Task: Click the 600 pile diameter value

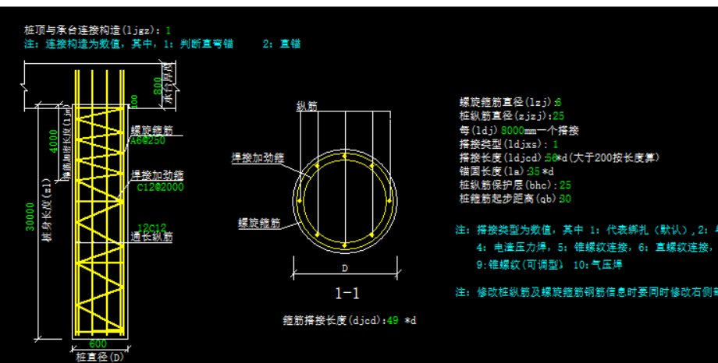Action: tap(98, 344)
